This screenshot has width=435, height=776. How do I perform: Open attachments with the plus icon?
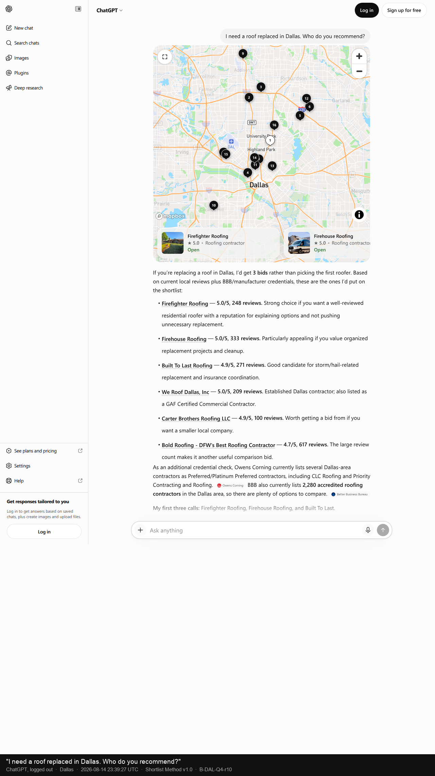140,530
